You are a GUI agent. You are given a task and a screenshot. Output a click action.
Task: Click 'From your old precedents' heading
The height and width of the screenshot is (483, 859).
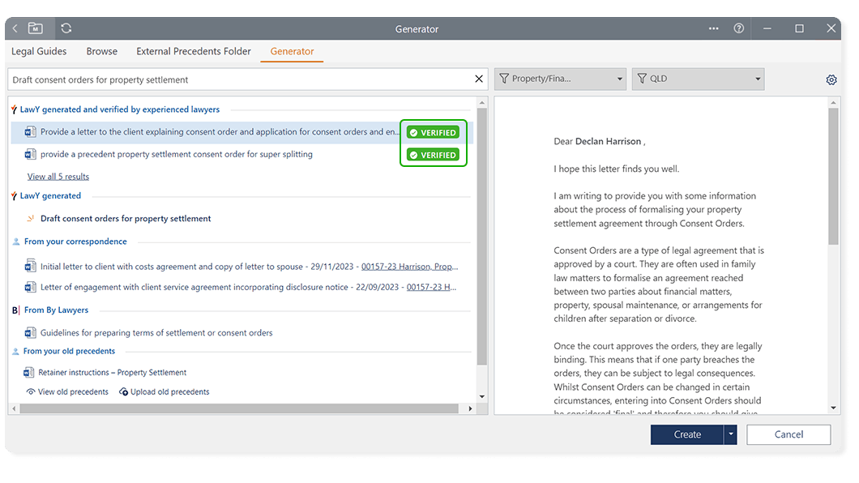click(69, 351)
